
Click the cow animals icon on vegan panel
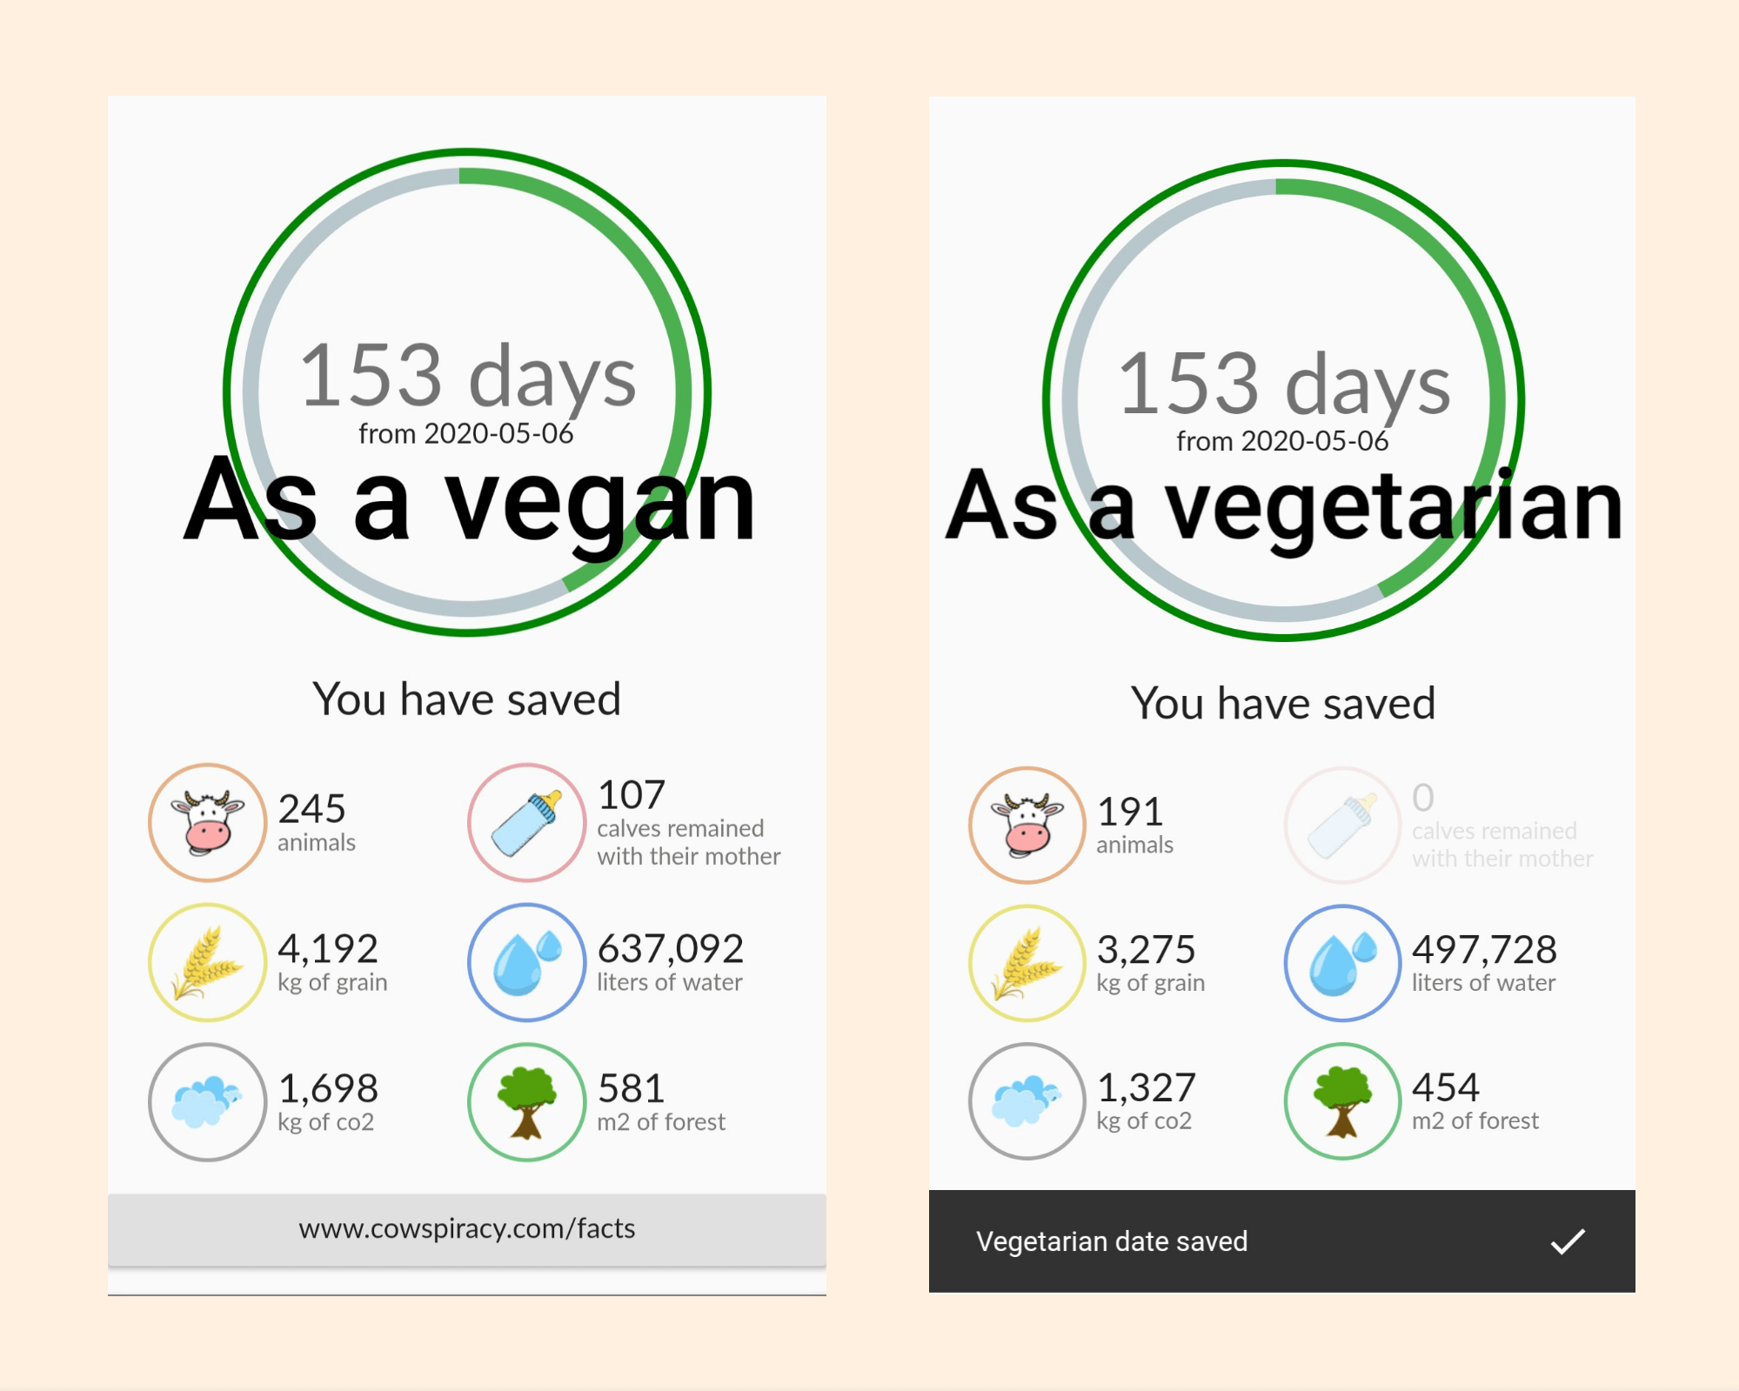click(206, 822)
